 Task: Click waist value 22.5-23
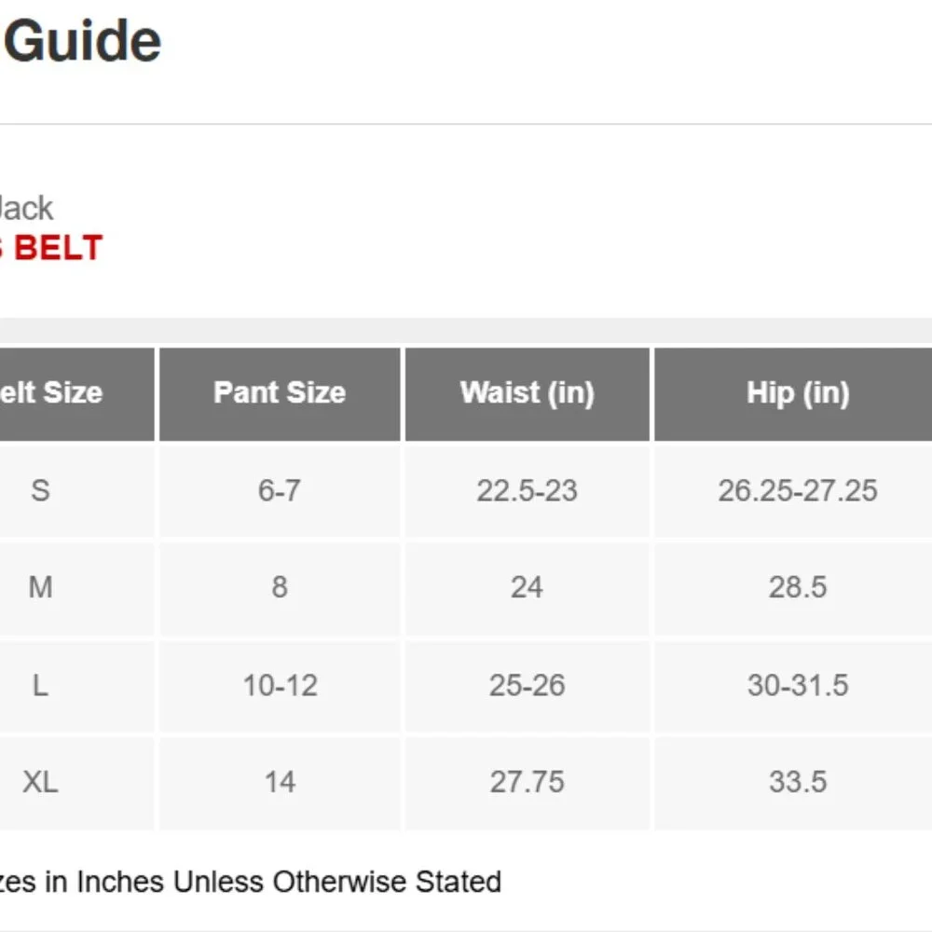(x=528, y=491)
